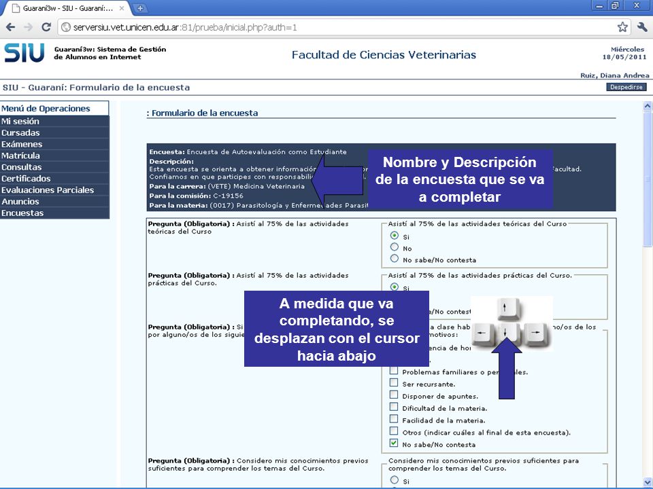Open the Exámenes menu item

click(x=54, y=144)
